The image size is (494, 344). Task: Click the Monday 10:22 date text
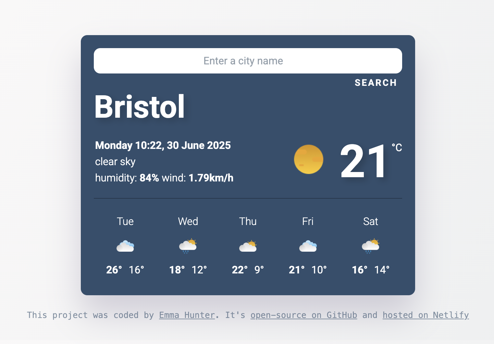pos(163,145)
